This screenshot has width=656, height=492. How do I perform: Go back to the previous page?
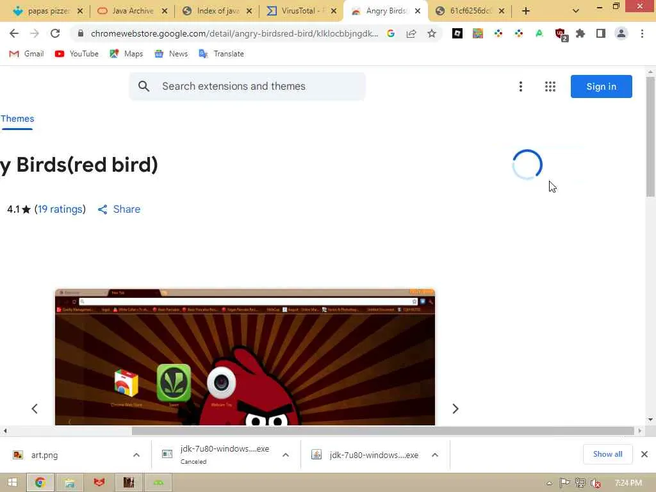click(x=14, y=33)
